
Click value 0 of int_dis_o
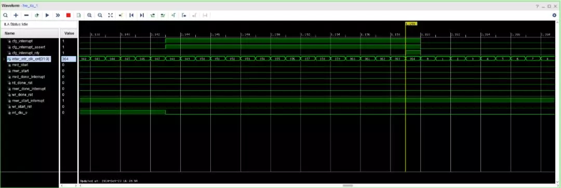63,112
